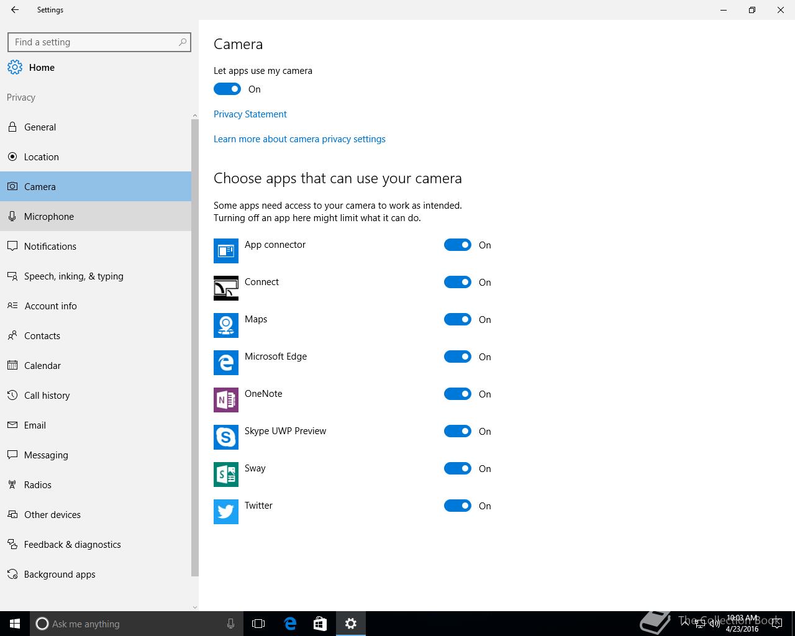This screenshot has height=636, width=795.
Task: Click the Email envelope icon in sidebar
Action: coord(12,425)
